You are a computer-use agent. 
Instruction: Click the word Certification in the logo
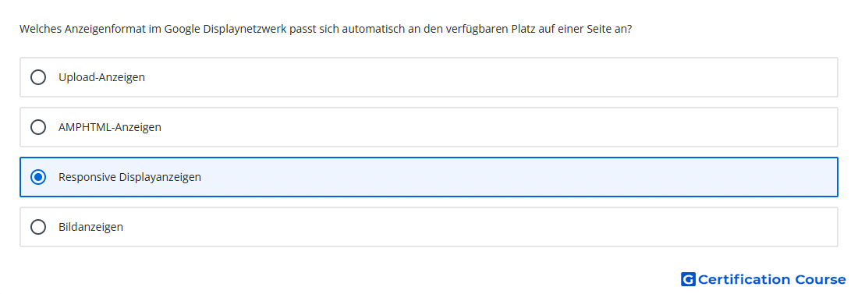pos(744,279)
